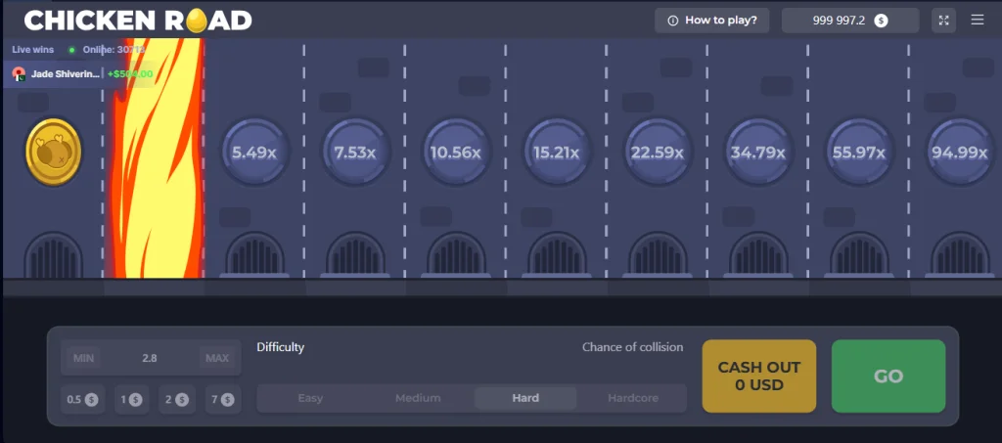This screenshot has height=443, width=1002.
Task: Click the Chance of collision label
Action: 633,347
